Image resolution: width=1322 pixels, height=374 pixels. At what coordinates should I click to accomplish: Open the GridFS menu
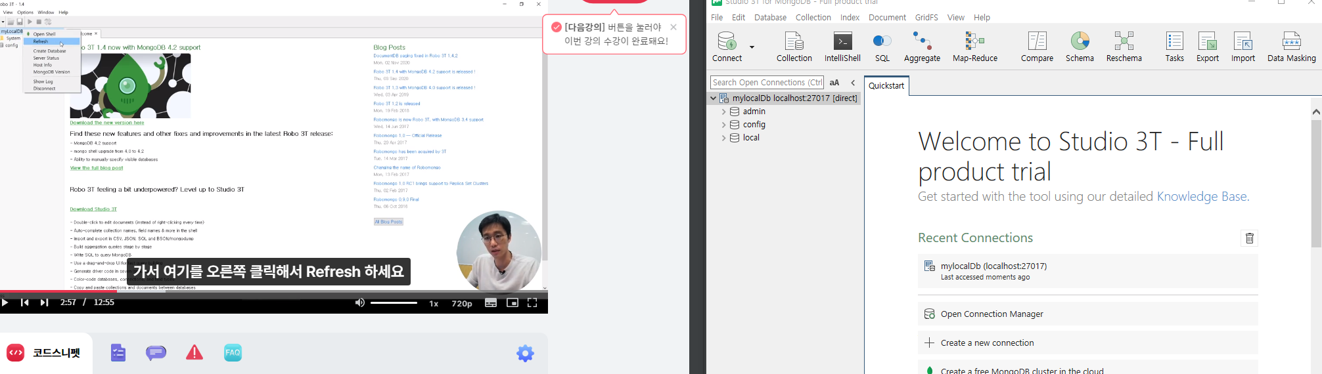click(926, 18)
